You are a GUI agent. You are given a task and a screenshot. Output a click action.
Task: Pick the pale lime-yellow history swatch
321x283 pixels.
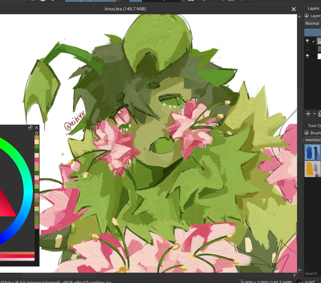click(x=37, y=209)
